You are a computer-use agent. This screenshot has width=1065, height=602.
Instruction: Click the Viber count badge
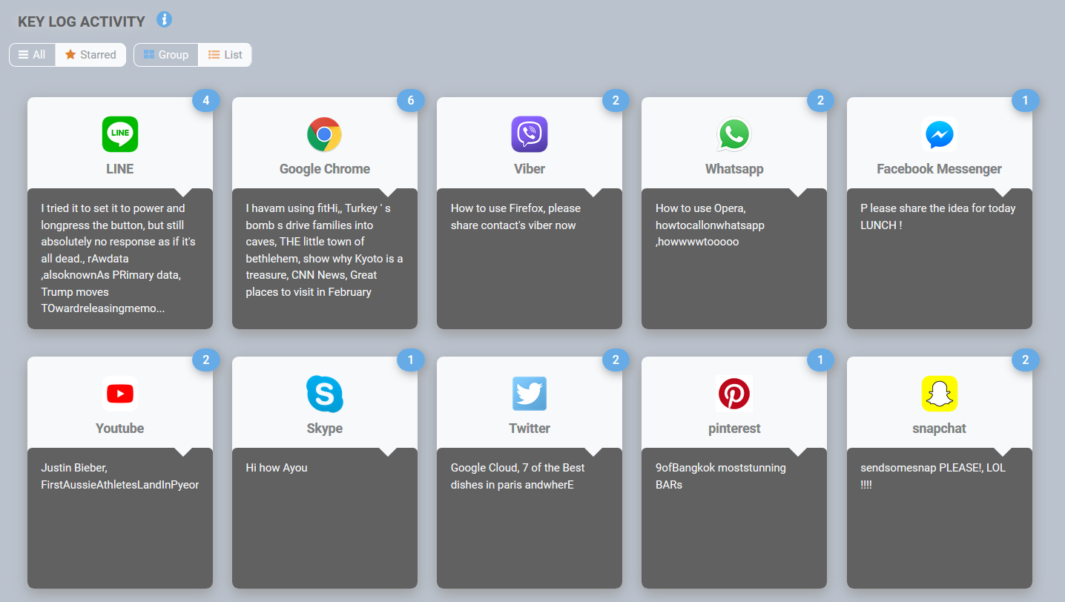pyautogui.click(x=616, y=100)
